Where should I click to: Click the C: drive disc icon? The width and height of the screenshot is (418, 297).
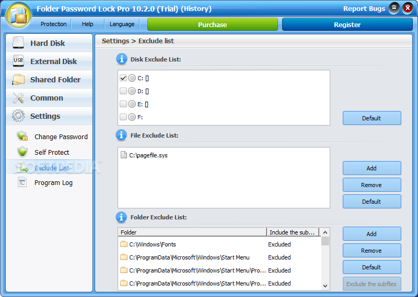click(x=132, y=78)
